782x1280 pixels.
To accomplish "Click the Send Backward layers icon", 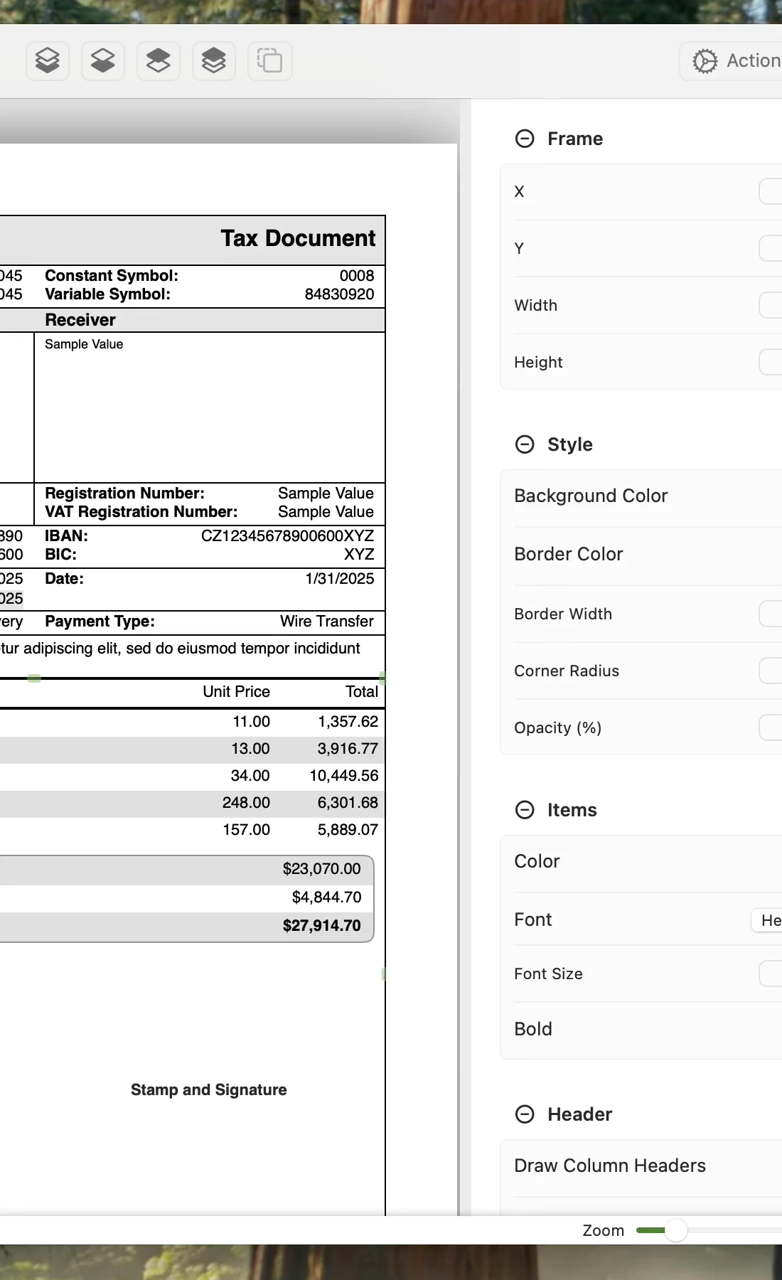I will click(103, 60).
